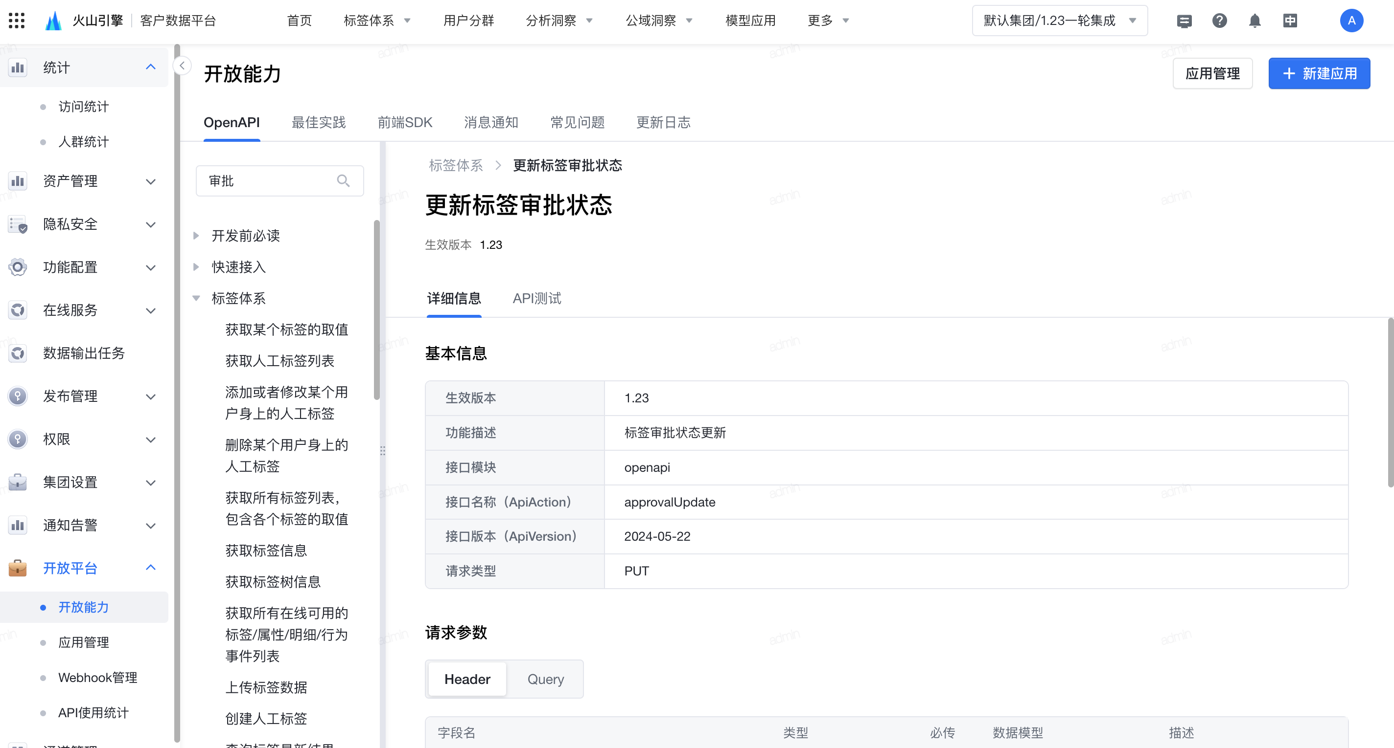Click the 资产管理 sidebar icon
Image resolution: width=1394 pixels, height=748 pixels.
click(x=18, y=181)
